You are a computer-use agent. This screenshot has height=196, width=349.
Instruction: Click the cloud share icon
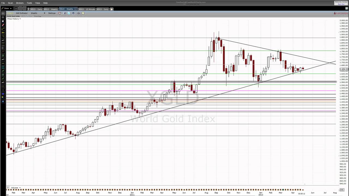79,13
